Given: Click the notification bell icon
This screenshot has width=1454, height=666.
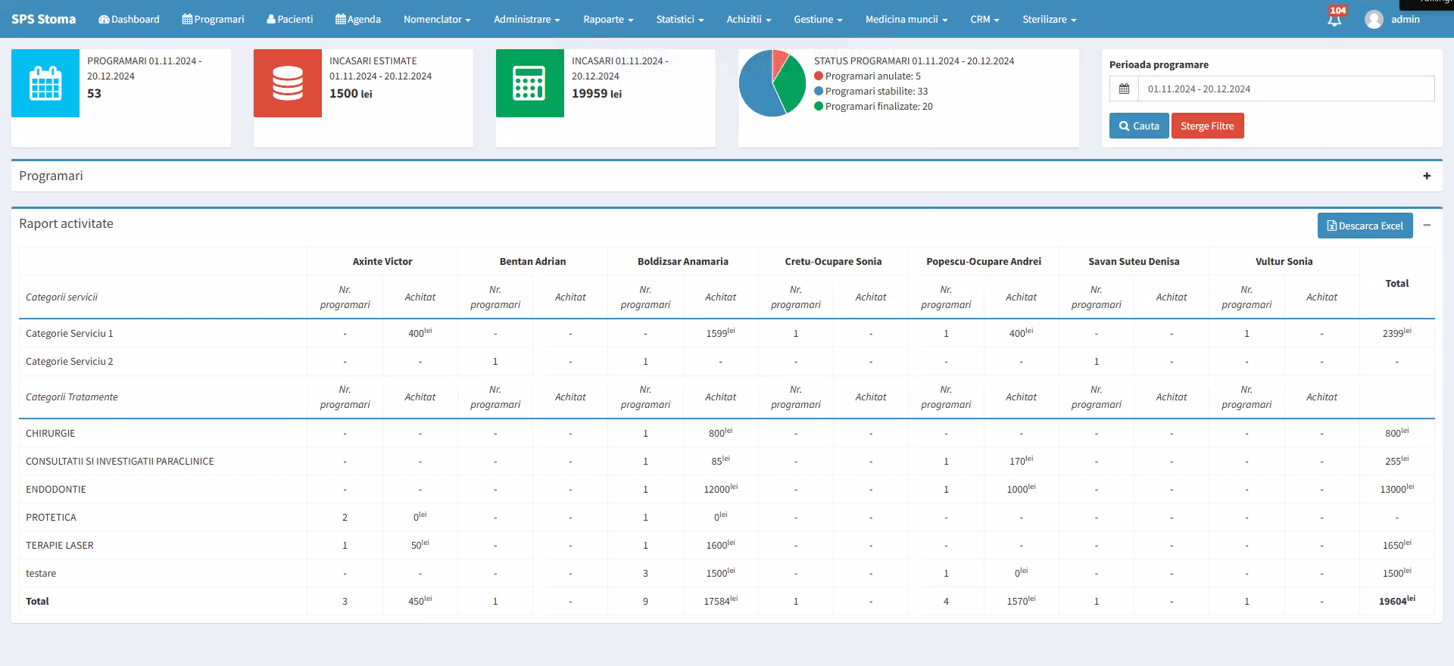Looking at the screenshot, I should pyautogui.click(x=1334, y=19).
